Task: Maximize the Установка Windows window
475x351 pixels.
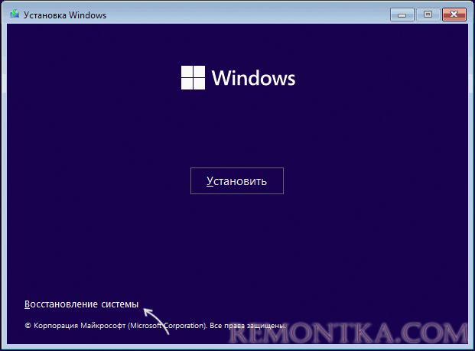Action: tap(428, 15)
